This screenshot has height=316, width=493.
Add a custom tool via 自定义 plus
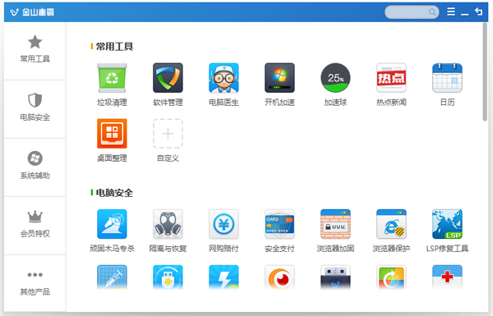(168, 134)
